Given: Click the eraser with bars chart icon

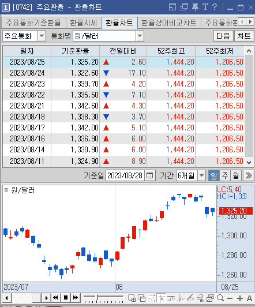Looking at the screenshot, I should coord(200,298).
